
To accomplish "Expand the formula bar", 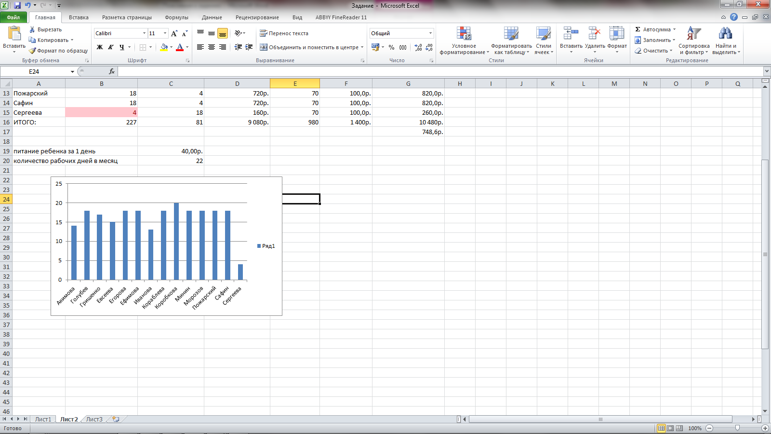I will [766, 71].
